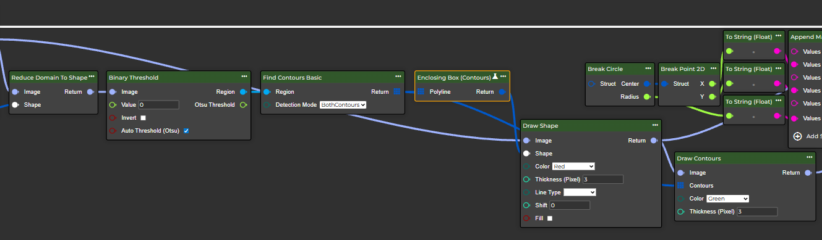Select the Draw Contours node header
The width and height of the screenshot is (822, 240).
click(745, 158)
